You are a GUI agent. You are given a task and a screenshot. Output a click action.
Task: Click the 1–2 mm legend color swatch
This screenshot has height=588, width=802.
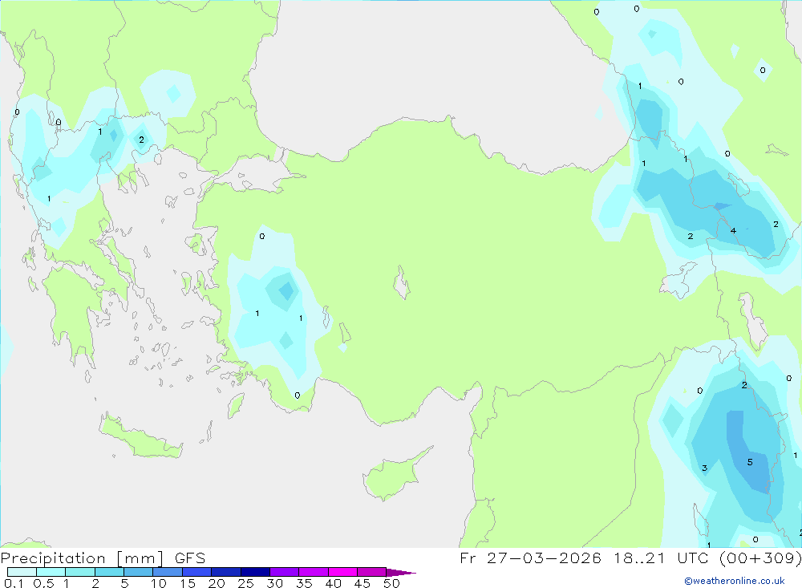(79, 572)
